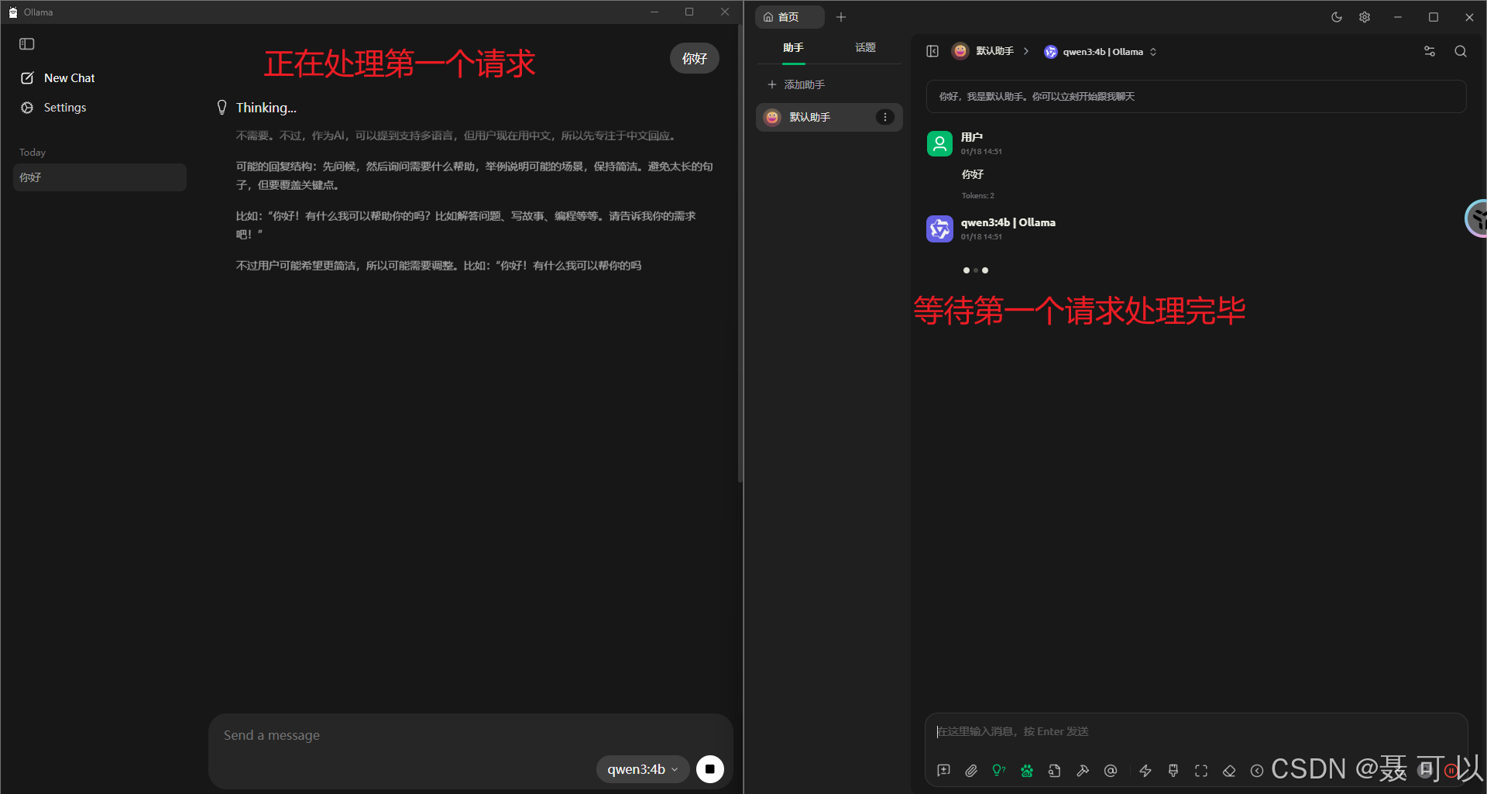Toggle Baidu web search in input toolbar
This screenshot has width=1487, height=794.
(1027, 771)
